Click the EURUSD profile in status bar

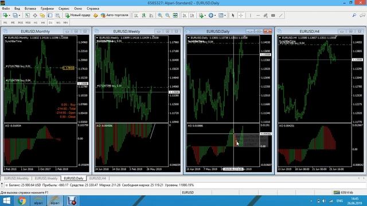pyautogui.click(x=188, y=192)
